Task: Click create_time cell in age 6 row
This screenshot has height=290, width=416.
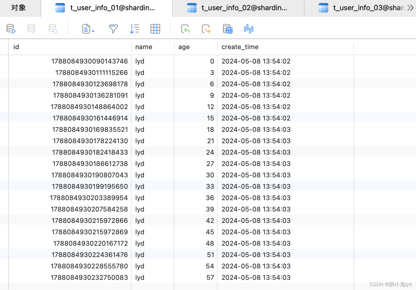Action: point(286,84)
